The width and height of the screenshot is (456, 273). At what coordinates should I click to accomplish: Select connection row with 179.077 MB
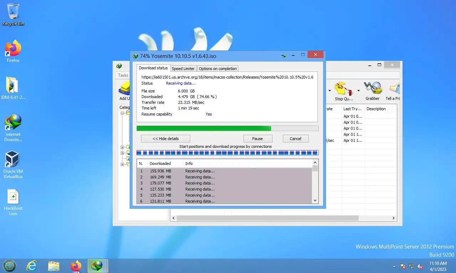[x=224, y=183]
